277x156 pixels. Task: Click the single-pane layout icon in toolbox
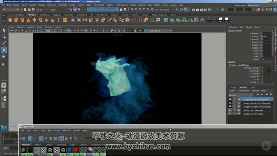pos(4,85)
